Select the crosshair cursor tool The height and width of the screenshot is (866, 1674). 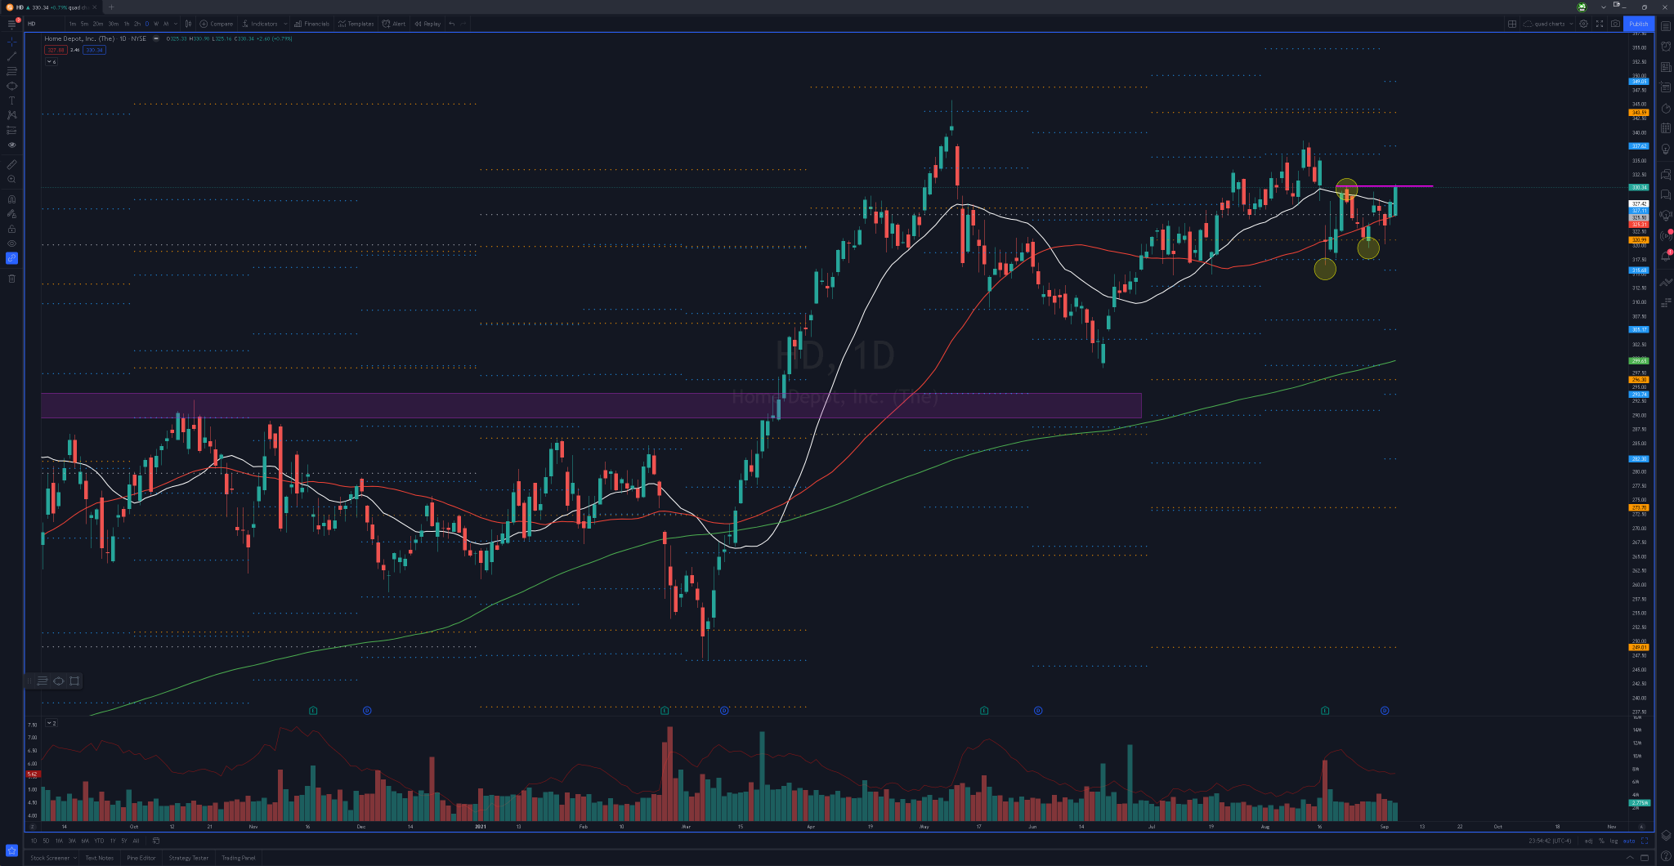tap(11, 42)
